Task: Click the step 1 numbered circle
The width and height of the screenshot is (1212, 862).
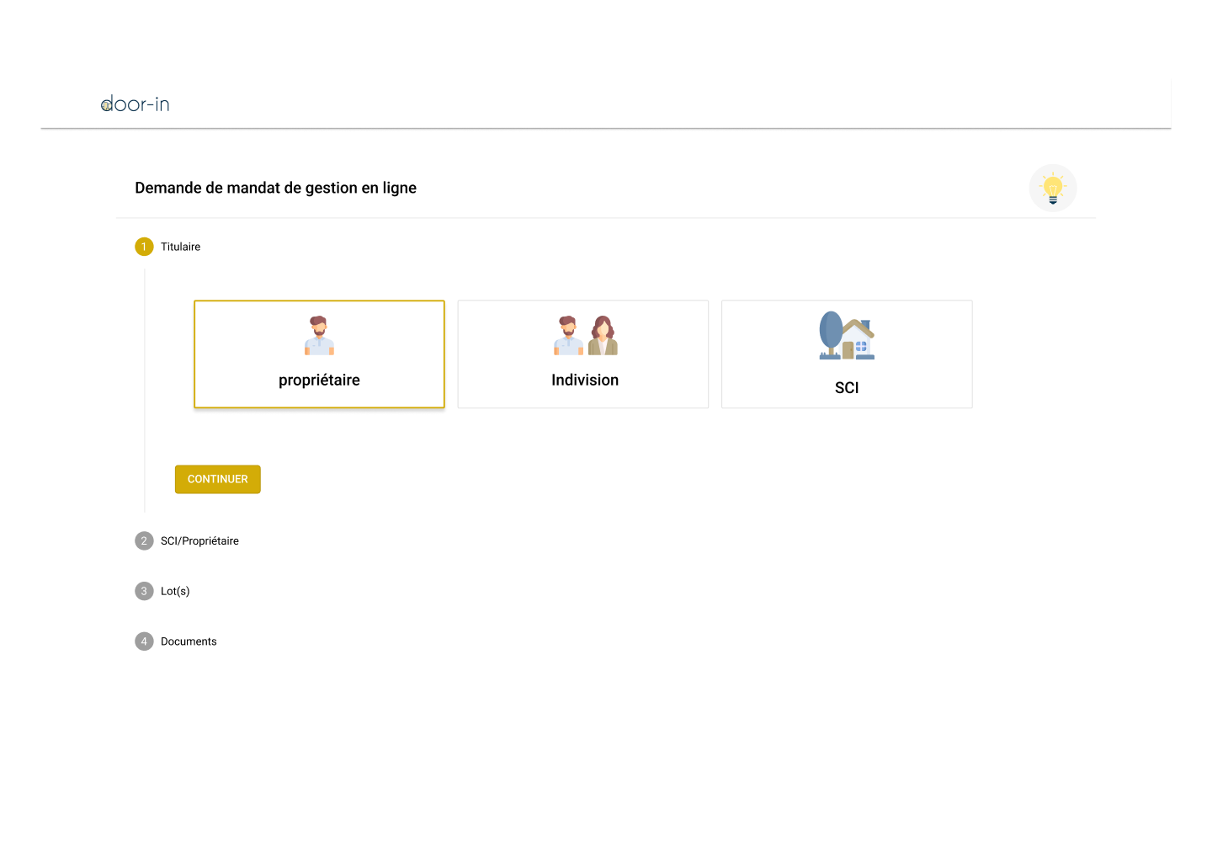Action: click(144, 247)
